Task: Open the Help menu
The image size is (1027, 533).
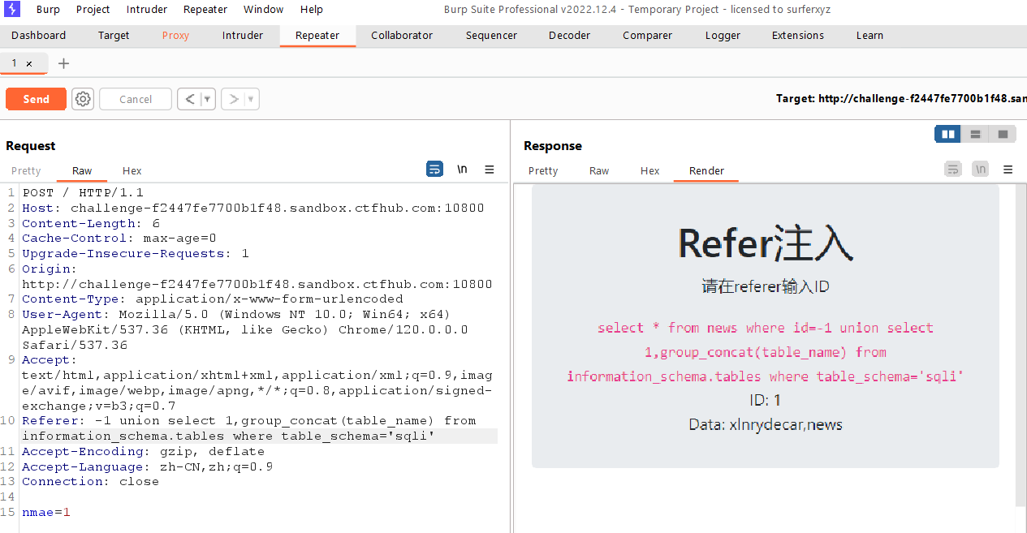Action: [312, 10]
